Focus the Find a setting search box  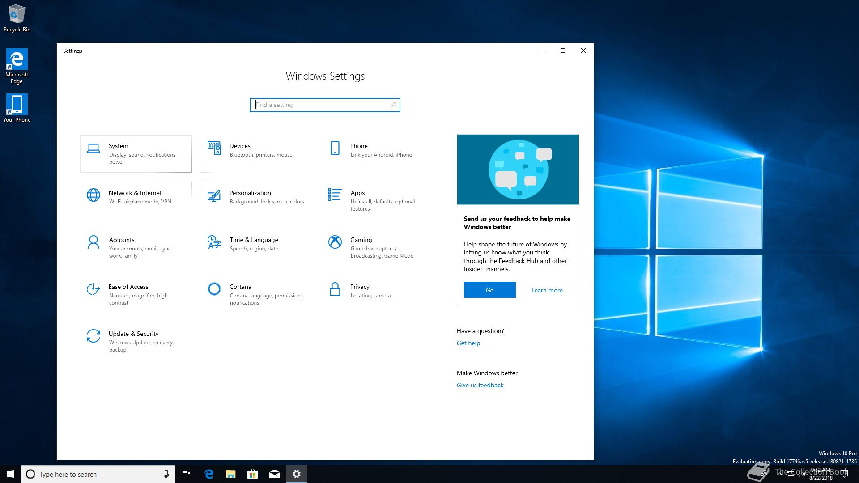(325, 105)
